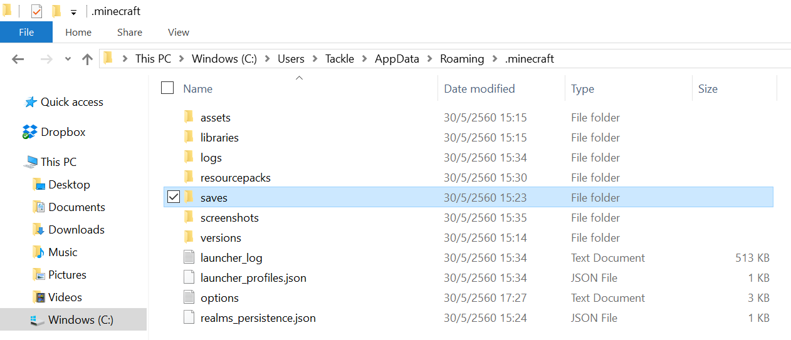Viewport: 791px width, 340px height.
Task: Expand chevron after AppData in address bar
Action: pyautogui.click(x=429, y=59)
